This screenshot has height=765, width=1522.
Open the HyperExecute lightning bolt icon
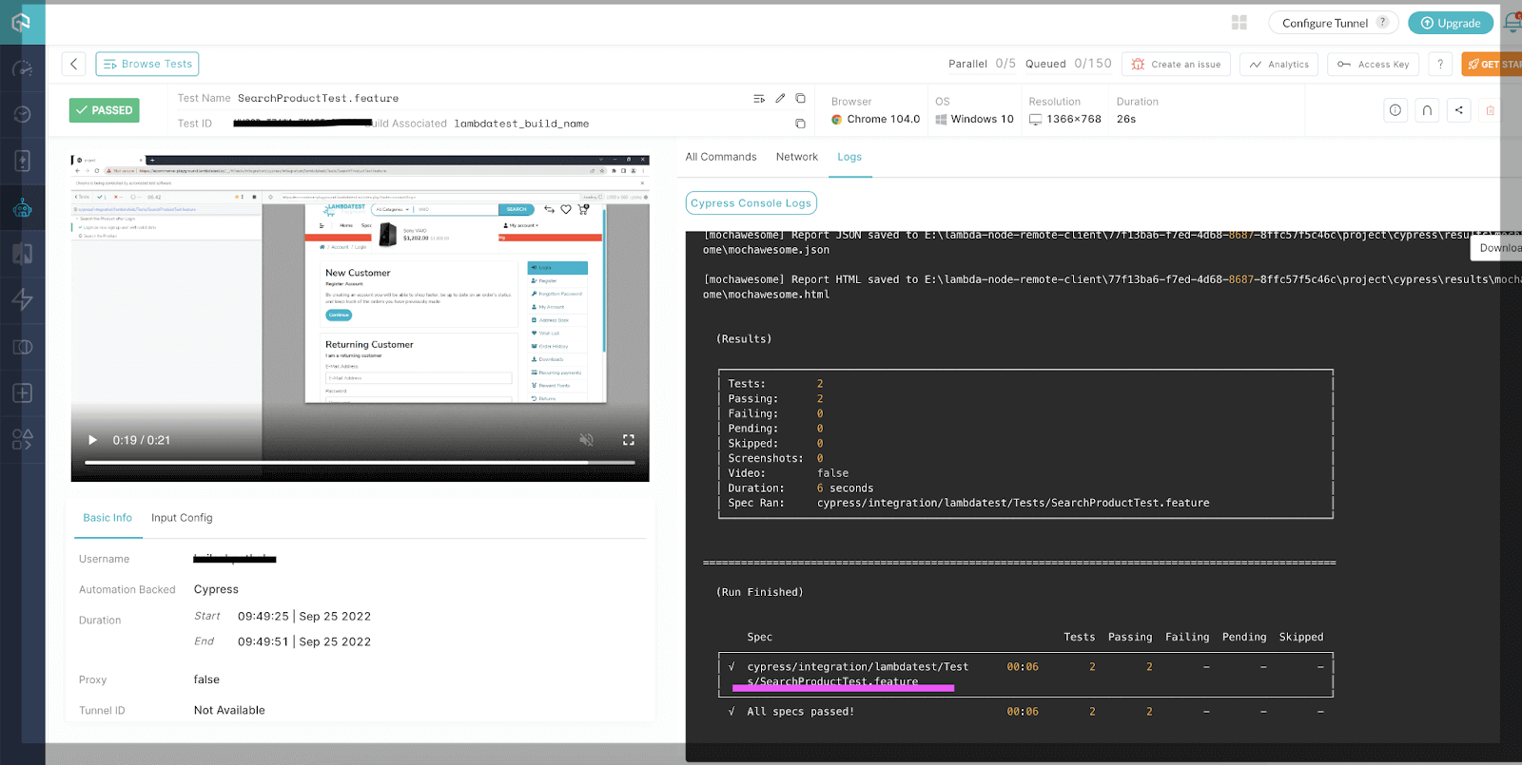click(x=23, y=299)
